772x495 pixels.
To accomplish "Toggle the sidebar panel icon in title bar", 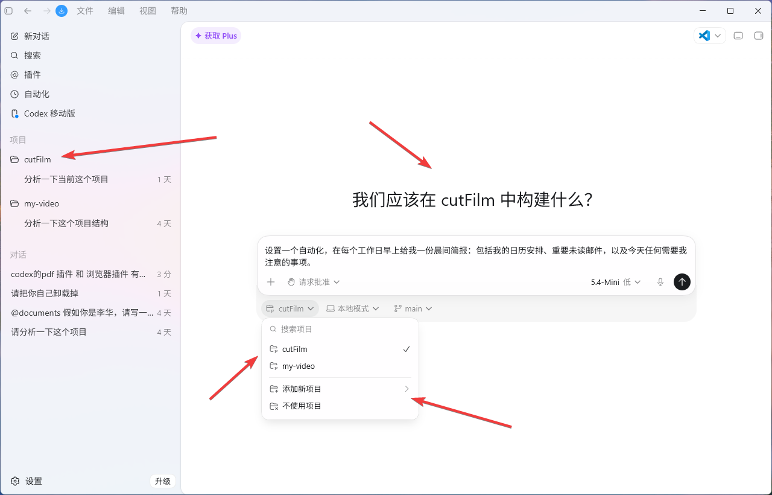I will tap(8, 11).
